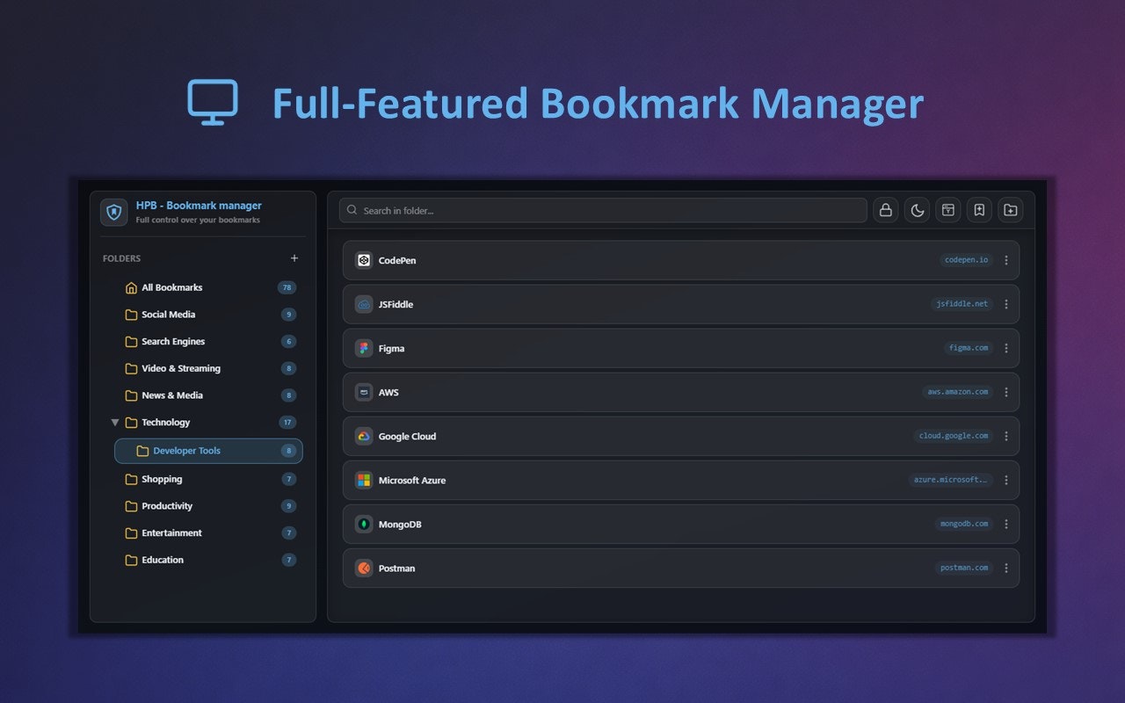This screenshot has width=1125, height=703.
Task: Click the home icon beside All Bookmarks
Action: (131, 287)
